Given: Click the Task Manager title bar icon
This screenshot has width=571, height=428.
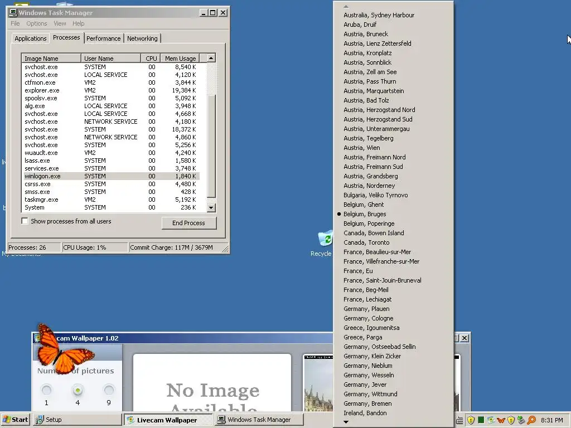Looking at the screenshot, I should [x=13, y=13].
